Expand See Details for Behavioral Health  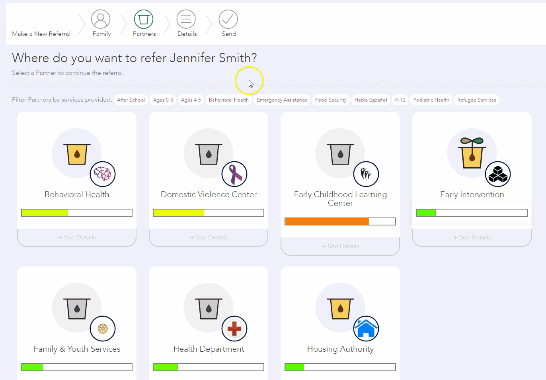[77, 237]
